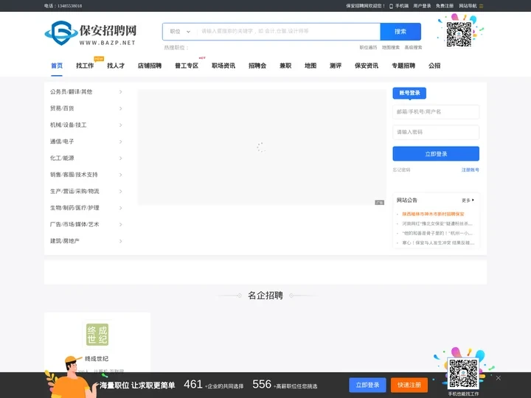Image resolution: width=531 pixels, height=398 pixels.
Task: Open the 陕西榆林市神木市新村招聘保安 notice
Action: coord(433,214)
